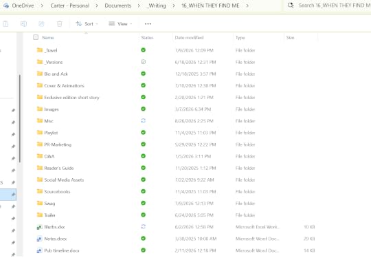Go to _Writing in the breadcrumb

tap(156, 6)
